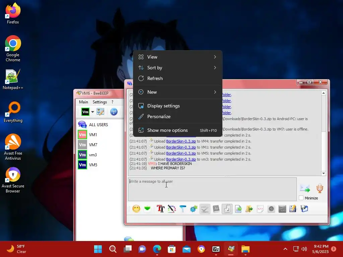Click the code snippet icon

coord(260,209)
